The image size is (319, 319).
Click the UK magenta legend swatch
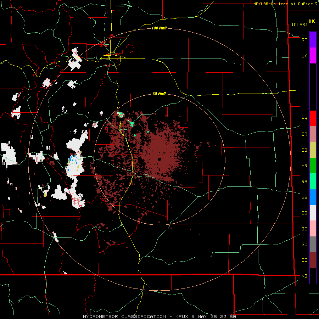tap(313, 56)
